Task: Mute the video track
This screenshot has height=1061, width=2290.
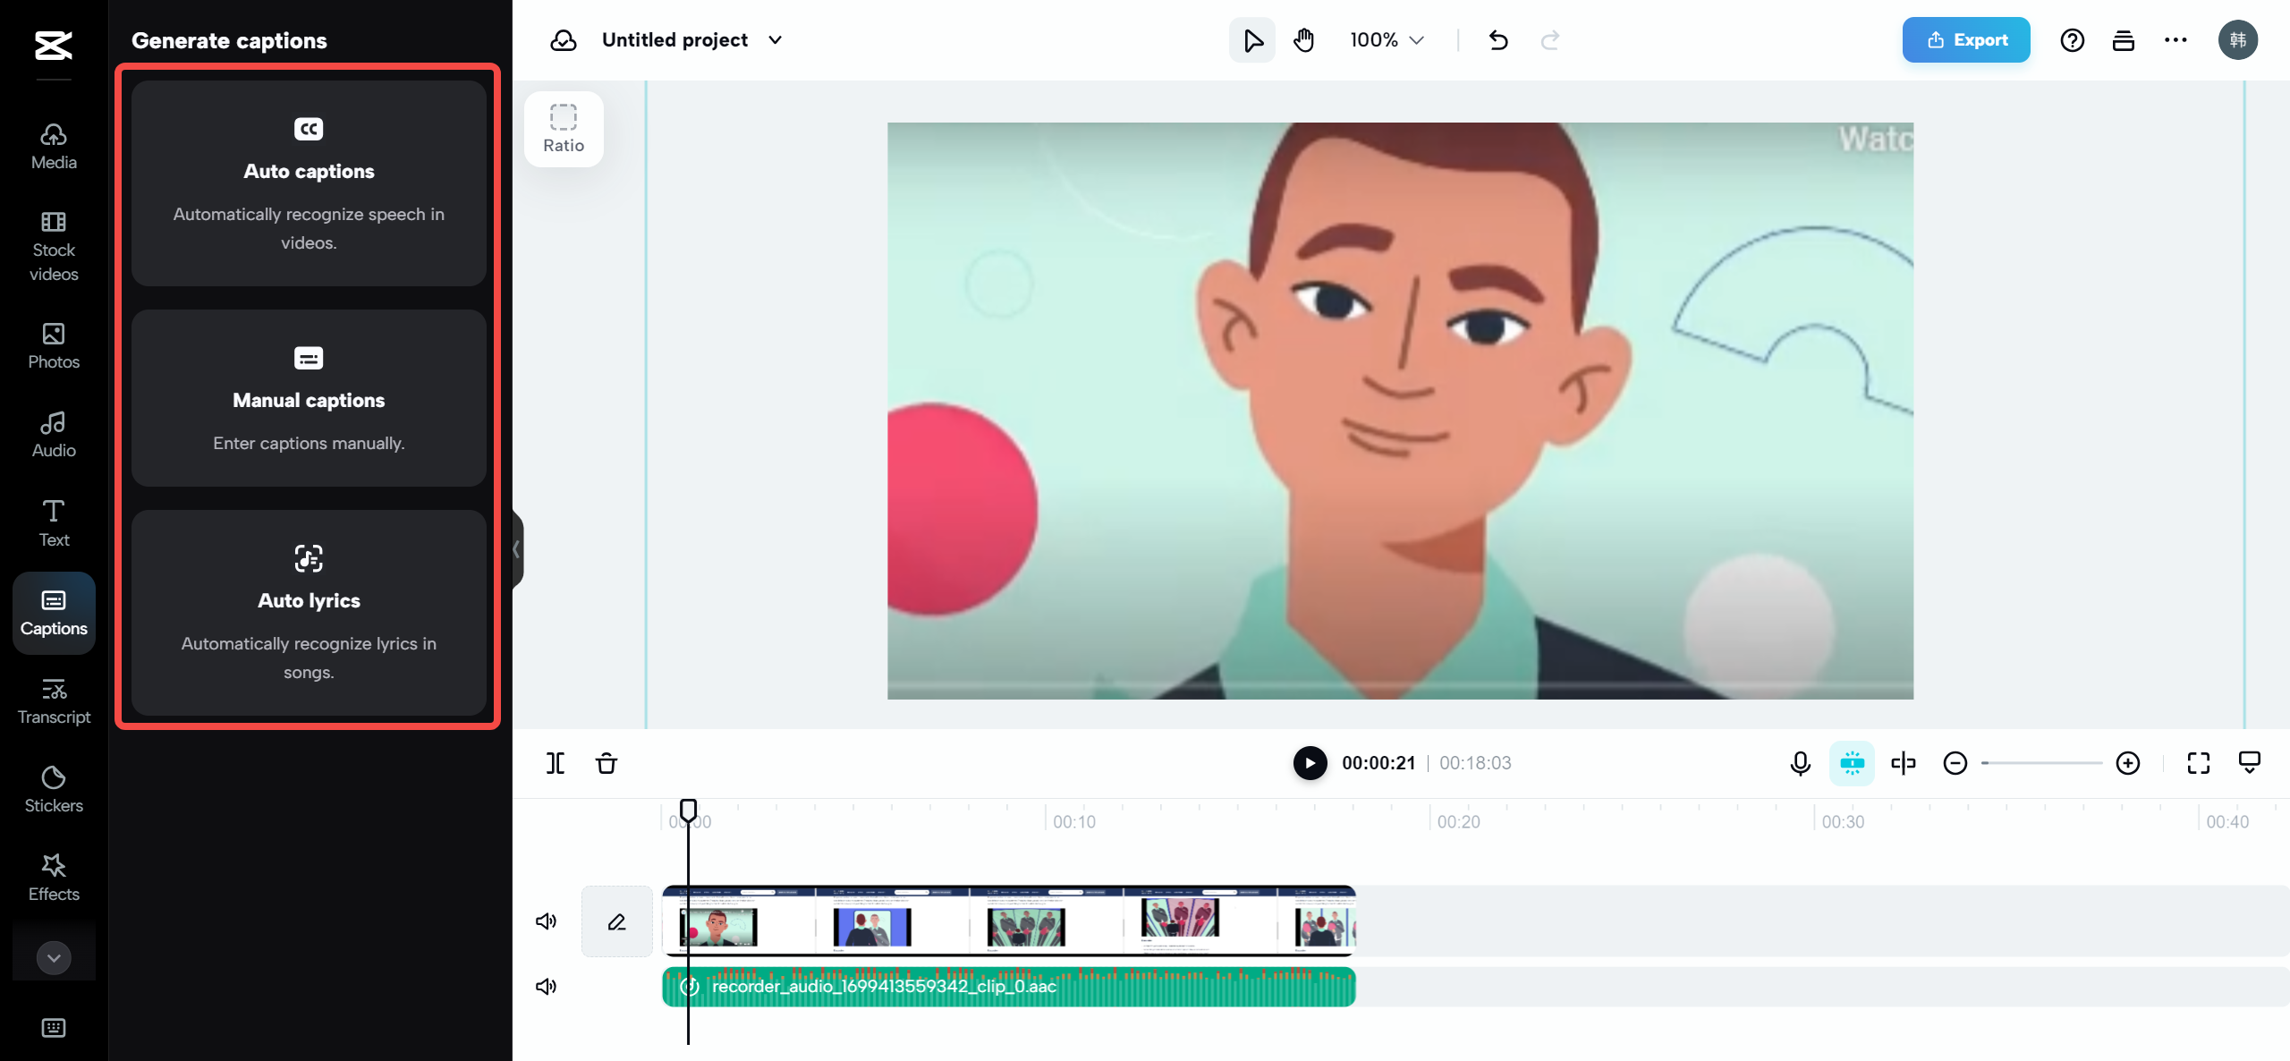Action: pyautogui.click(x=546, y=921)
